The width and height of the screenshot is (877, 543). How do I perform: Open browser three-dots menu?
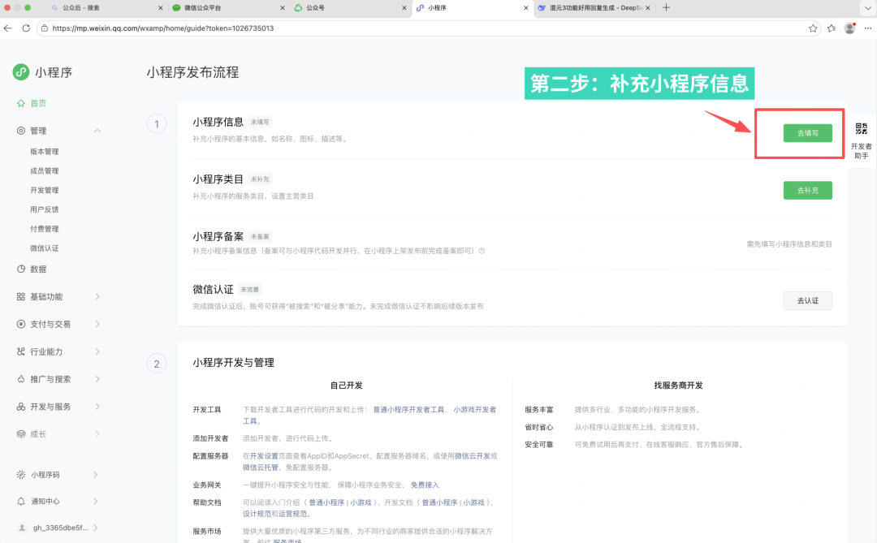[867, 28]
